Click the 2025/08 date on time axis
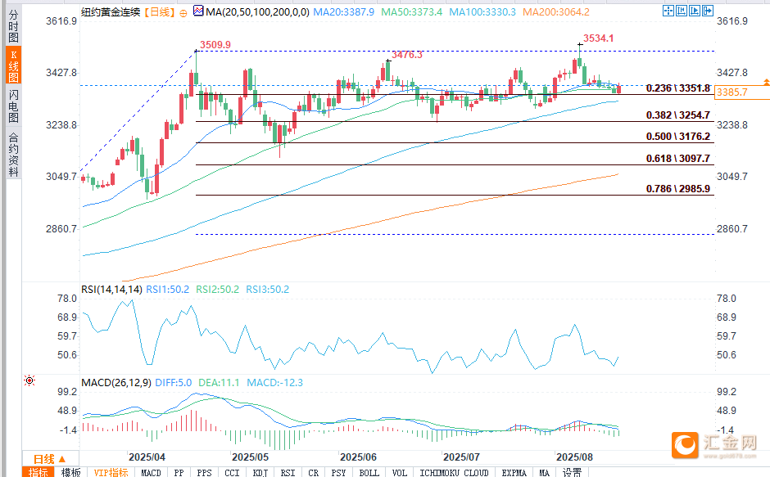The height and width of the screenshot is (477, 770). [574, 457]
